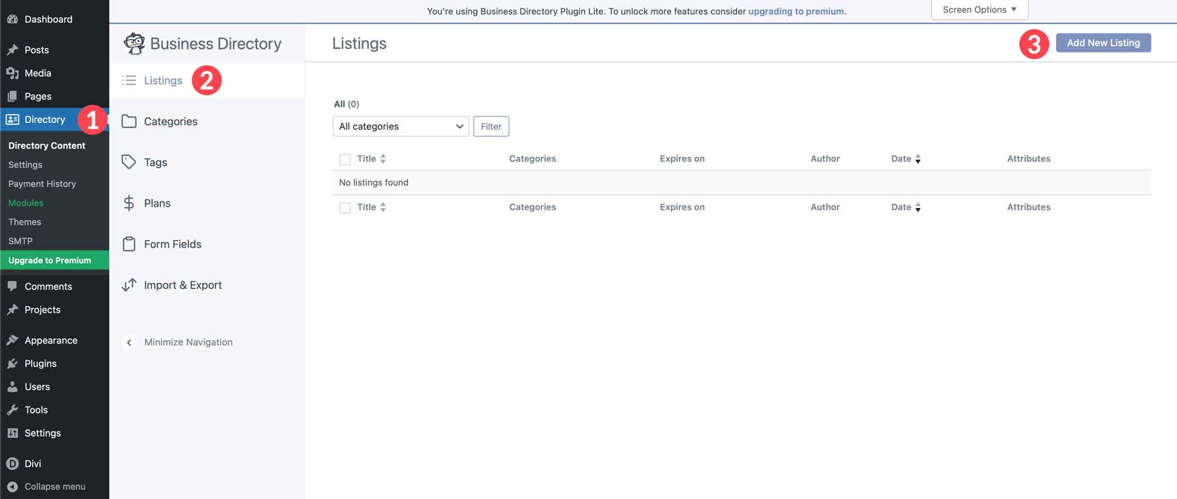The width and height of the screenshot is (1177, 499).
Task: Click the Tags label icon
Action: point(129,162)
